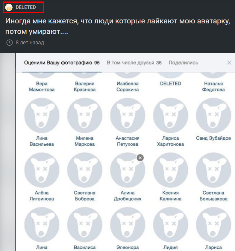Select 'Оценили Вашу фотографию 95' tab
235x251 pixels.
pos(62,63)
